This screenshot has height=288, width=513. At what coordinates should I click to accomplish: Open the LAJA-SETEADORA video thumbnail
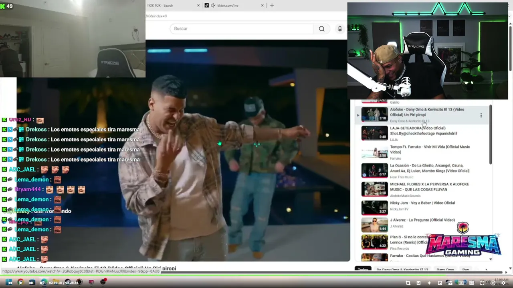pyautogui.click(x=375, y=133)
